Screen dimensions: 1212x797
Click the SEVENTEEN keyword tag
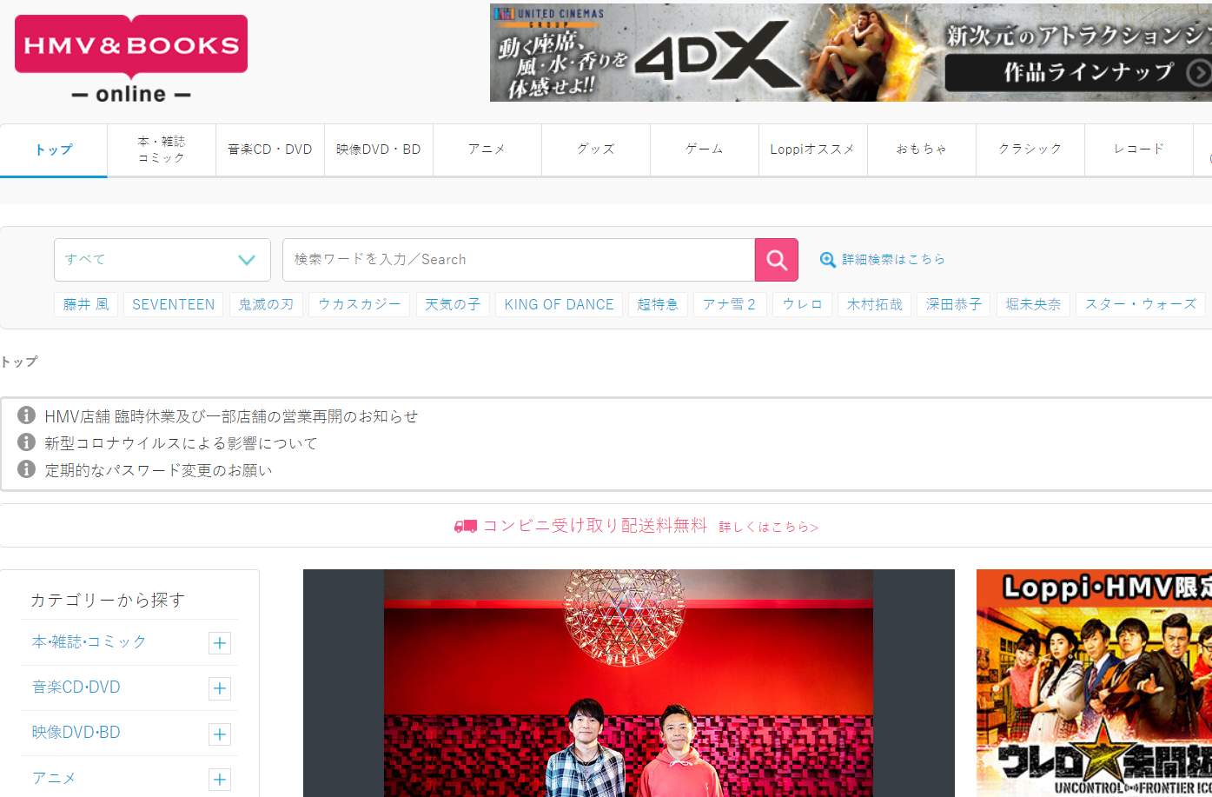(173, 304)
